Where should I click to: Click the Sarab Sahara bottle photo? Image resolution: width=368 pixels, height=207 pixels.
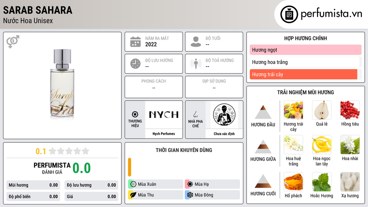pyautogui.click(x=62, y=83)
